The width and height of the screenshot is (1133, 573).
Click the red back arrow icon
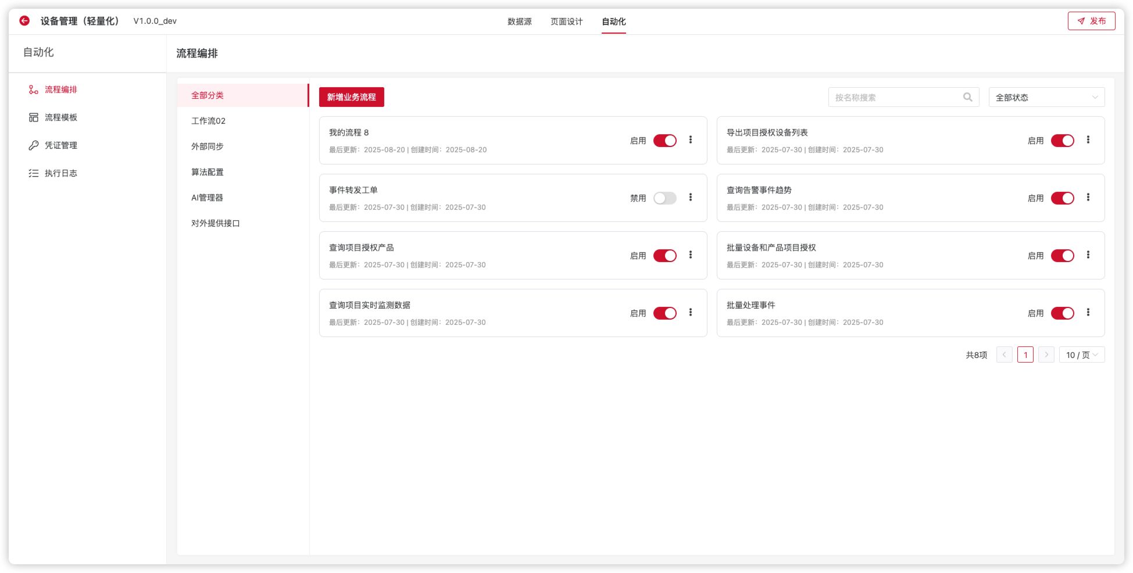tap(24, 21)
